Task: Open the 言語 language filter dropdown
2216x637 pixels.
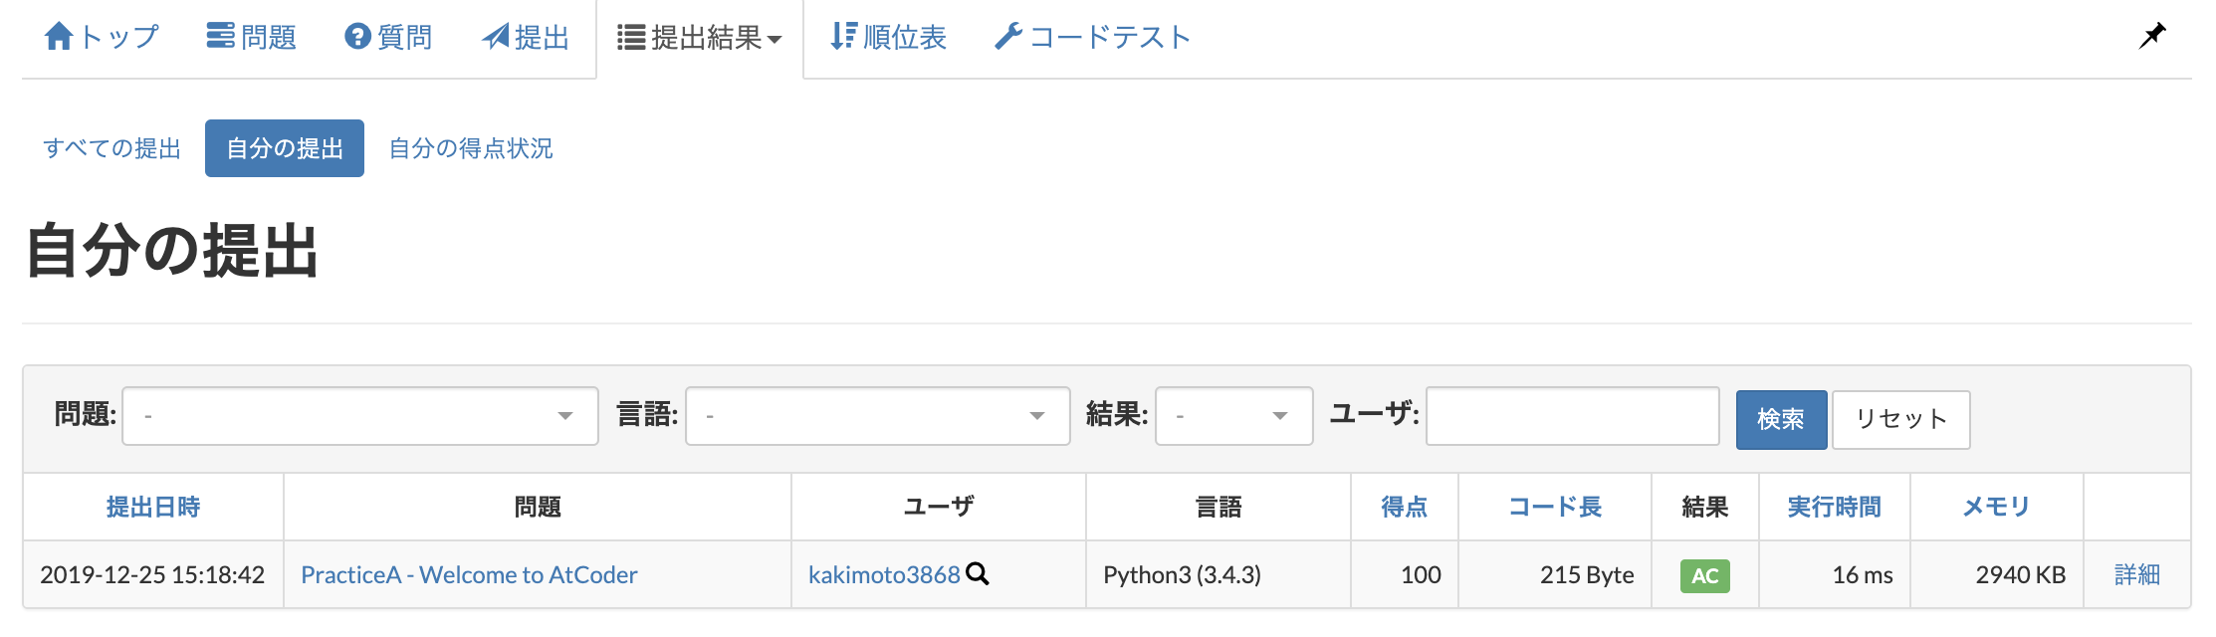Action: pyautogui.click(x=877, y=416)
